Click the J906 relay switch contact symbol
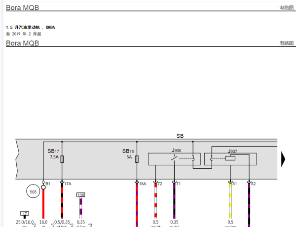This screenshot has height=227, width=296. pos(174,158)
